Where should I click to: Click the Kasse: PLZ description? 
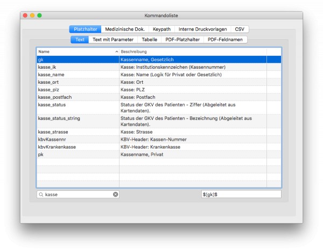132,90
